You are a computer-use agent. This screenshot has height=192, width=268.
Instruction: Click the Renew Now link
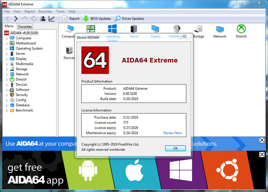pyautogui.click(x=173, y=133)
